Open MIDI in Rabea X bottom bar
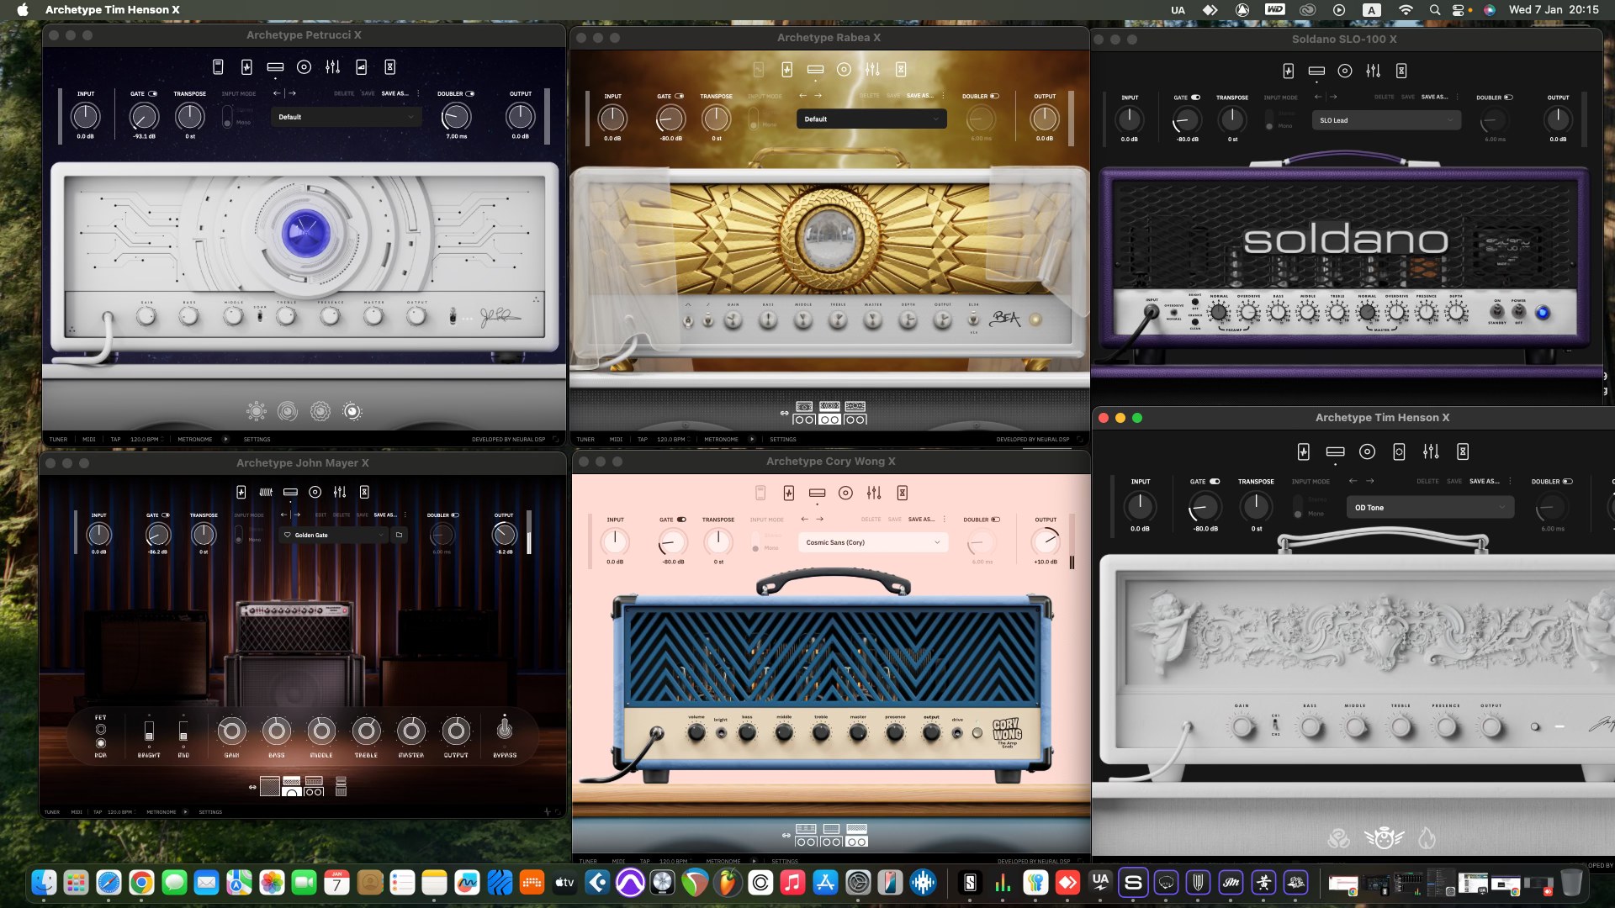Image resolution: width=1615 pixels, height=908 pixels. click(616, 439)
